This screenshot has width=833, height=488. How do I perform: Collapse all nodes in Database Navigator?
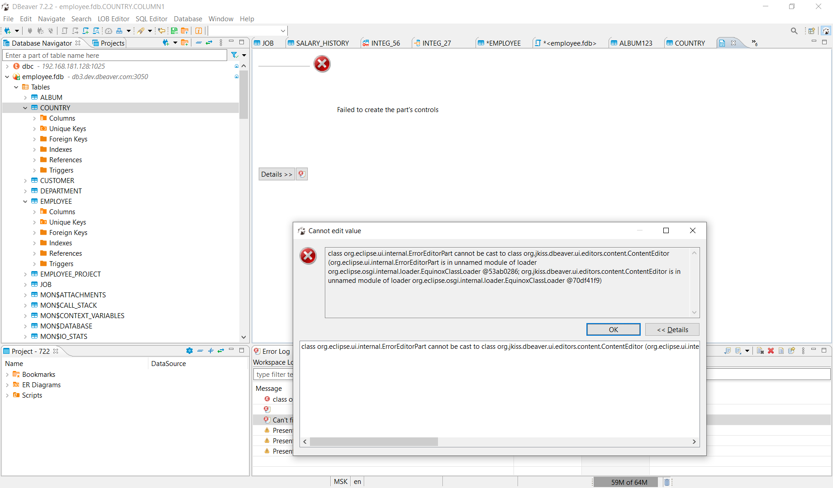[x=199, y=42]
